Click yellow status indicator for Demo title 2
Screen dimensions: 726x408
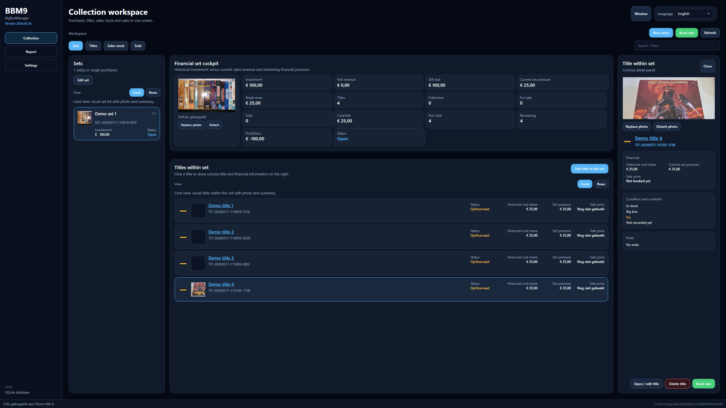183,237
